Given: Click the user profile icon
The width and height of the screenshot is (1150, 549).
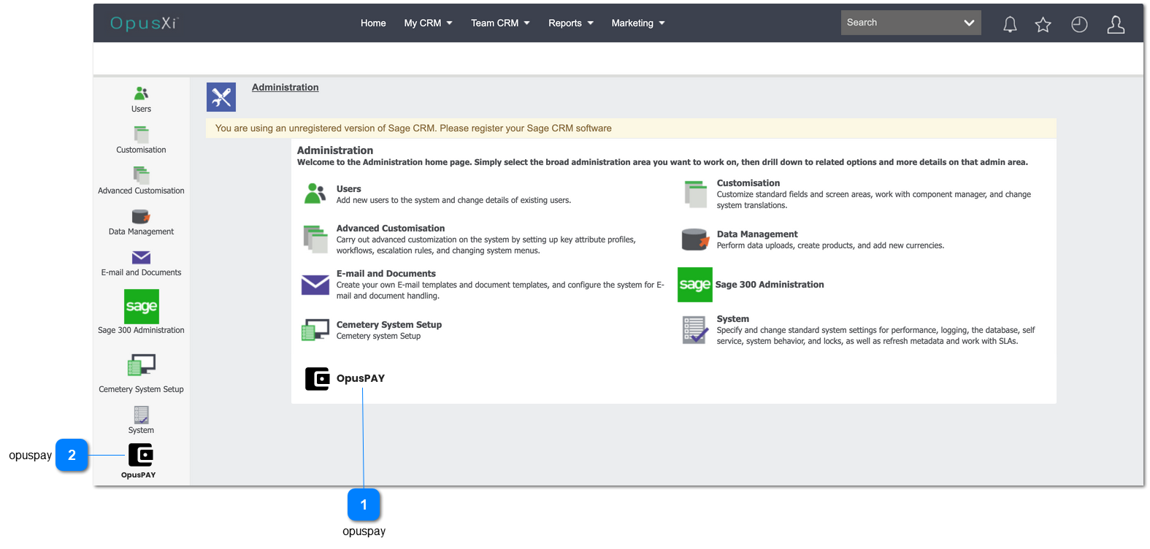Looking at the screenshot, I should (1115, 25).
